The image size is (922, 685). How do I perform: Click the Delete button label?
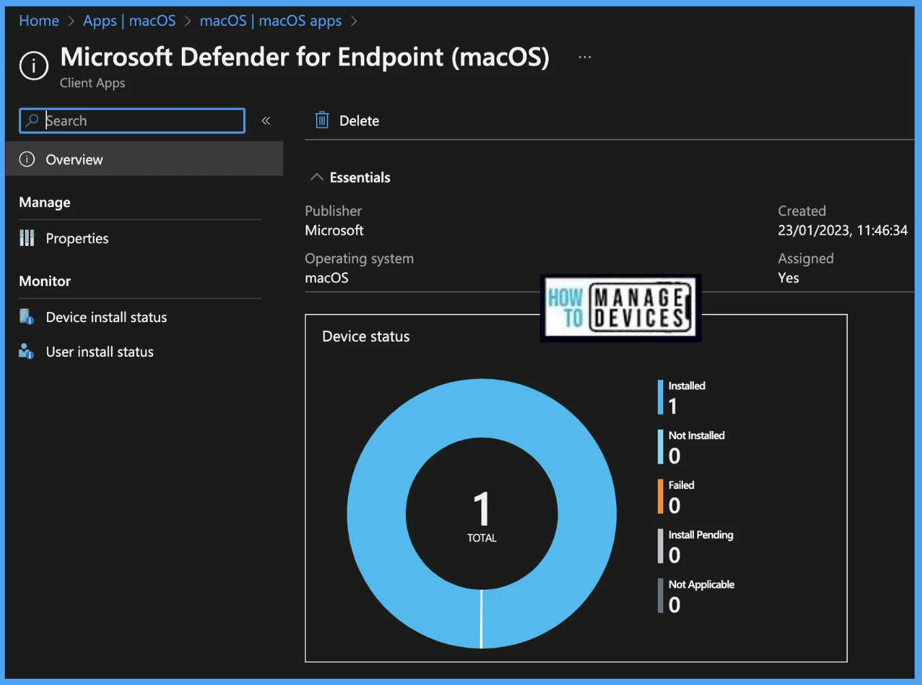click(x=359, y=121)
